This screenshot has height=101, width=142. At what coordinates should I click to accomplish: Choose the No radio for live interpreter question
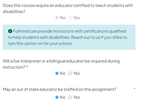pyautogui.click(x=57, y=73)
